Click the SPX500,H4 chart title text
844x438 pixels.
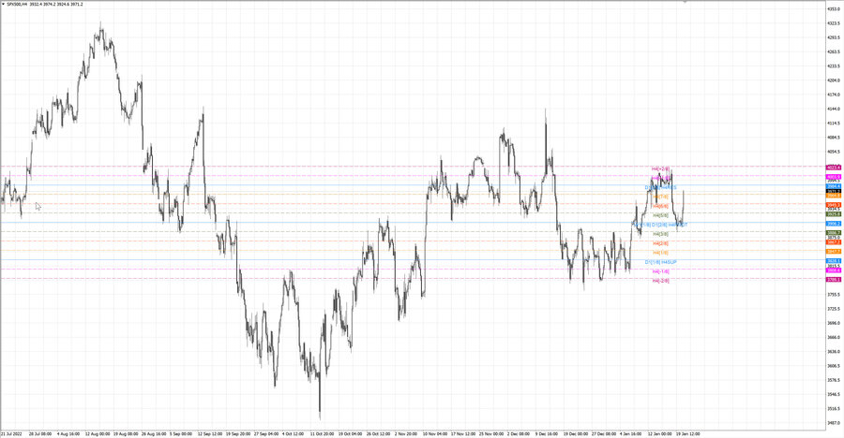click(17, 5)
